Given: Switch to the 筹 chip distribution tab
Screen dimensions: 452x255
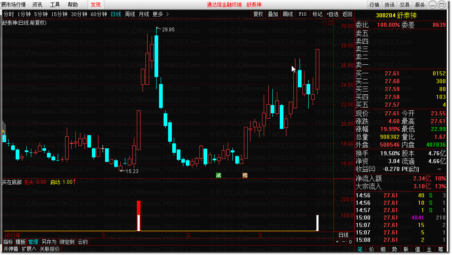Looking at the screenshot, I should point(441,249).
